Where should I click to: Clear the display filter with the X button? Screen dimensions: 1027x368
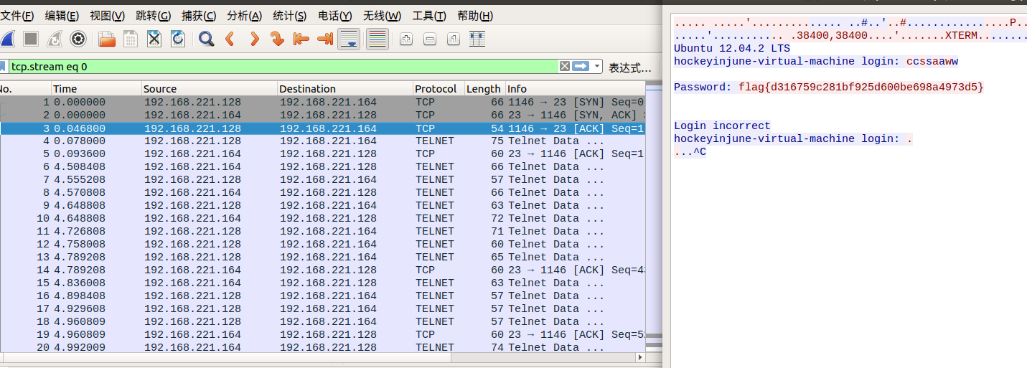click(x=565, y=66)
